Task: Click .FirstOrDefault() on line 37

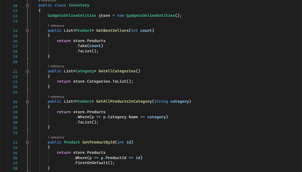Action: click(x=94, y=163)
